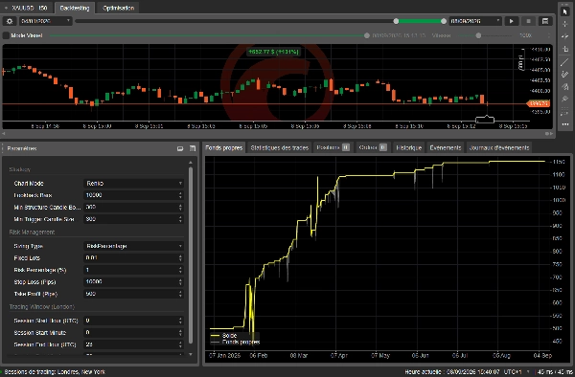Open the Statistiques des trades tab

click(x=280, y=147)
